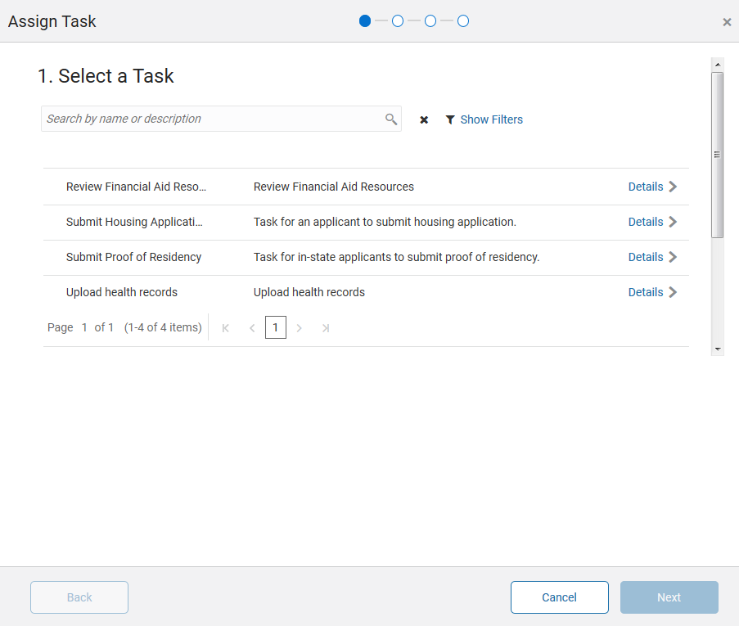Expand chevron for Submit Housing Application row
This screenshot has height=626, width=739.
(674, 222)
